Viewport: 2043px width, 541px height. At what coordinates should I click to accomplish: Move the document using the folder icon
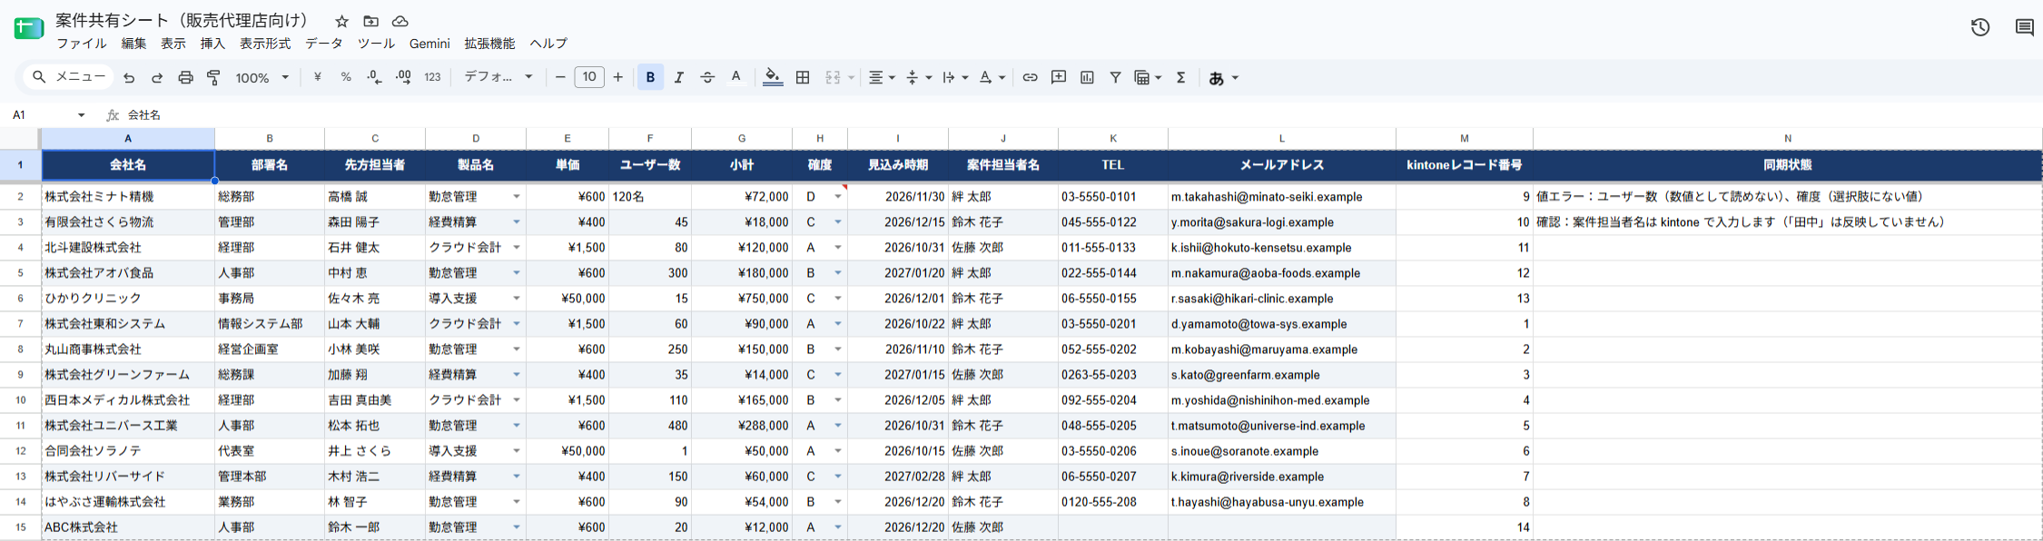(370, 21)
